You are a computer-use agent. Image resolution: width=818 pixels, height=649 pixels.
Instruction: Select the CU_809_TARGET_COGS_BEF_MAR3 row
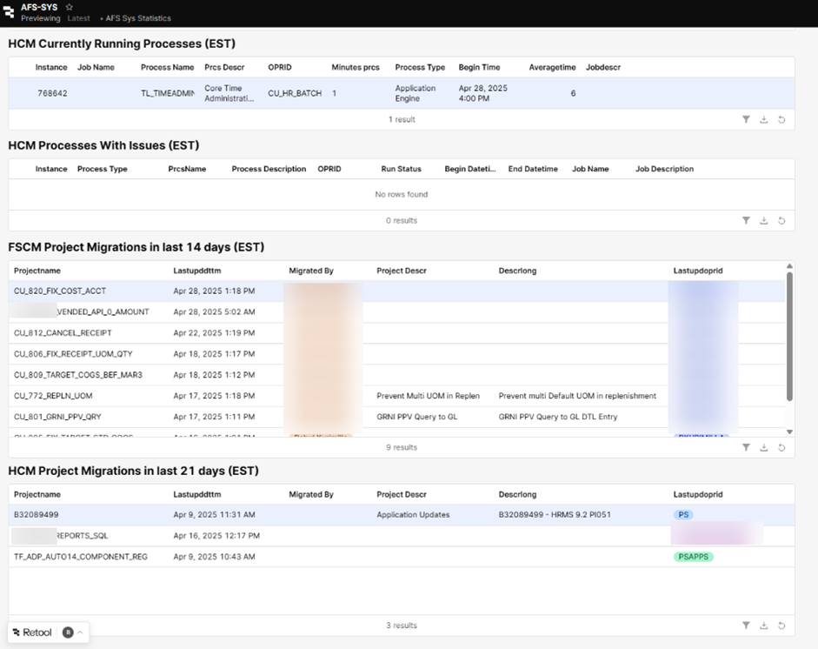(x=396, y=375)
